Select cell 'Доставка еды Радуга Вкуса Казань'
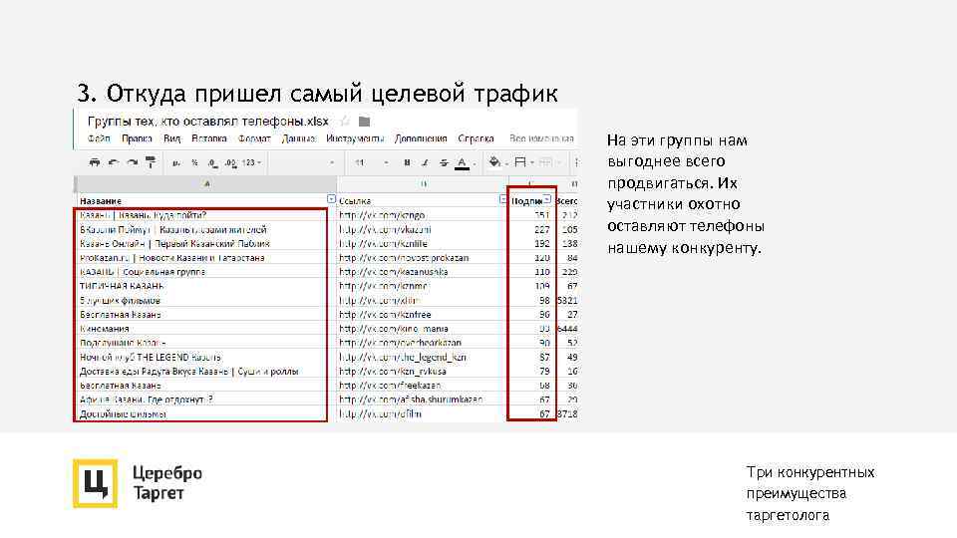Image resolution: width=957 pixels, height=538 pixels. tap(205, 372)
